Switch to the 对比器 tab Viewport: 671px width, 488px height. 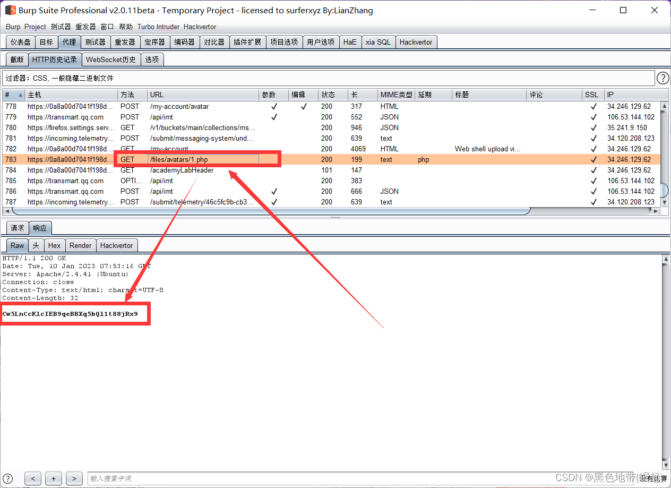214,42
